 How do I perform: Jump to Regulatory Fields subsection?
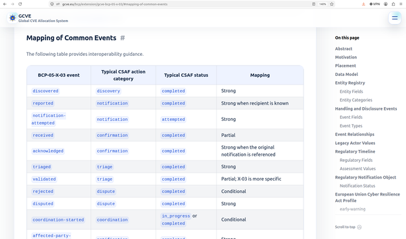tap(356, 160)
